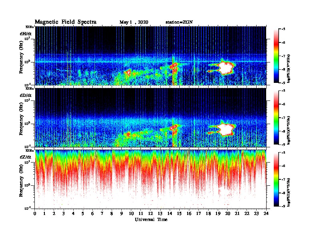The image size is (317, 245).
Task: Click hour tick label 20 on time axis
Action: pos(228,213)
